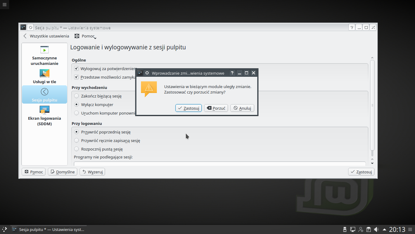The image size is (415, 234).
Task: Open Ekran logowania (SDDM) module icon
Action: [x=45, y=110]
